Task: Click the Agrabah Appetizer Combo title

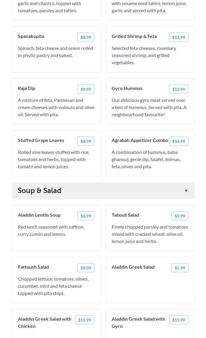Action: point(140,140)
